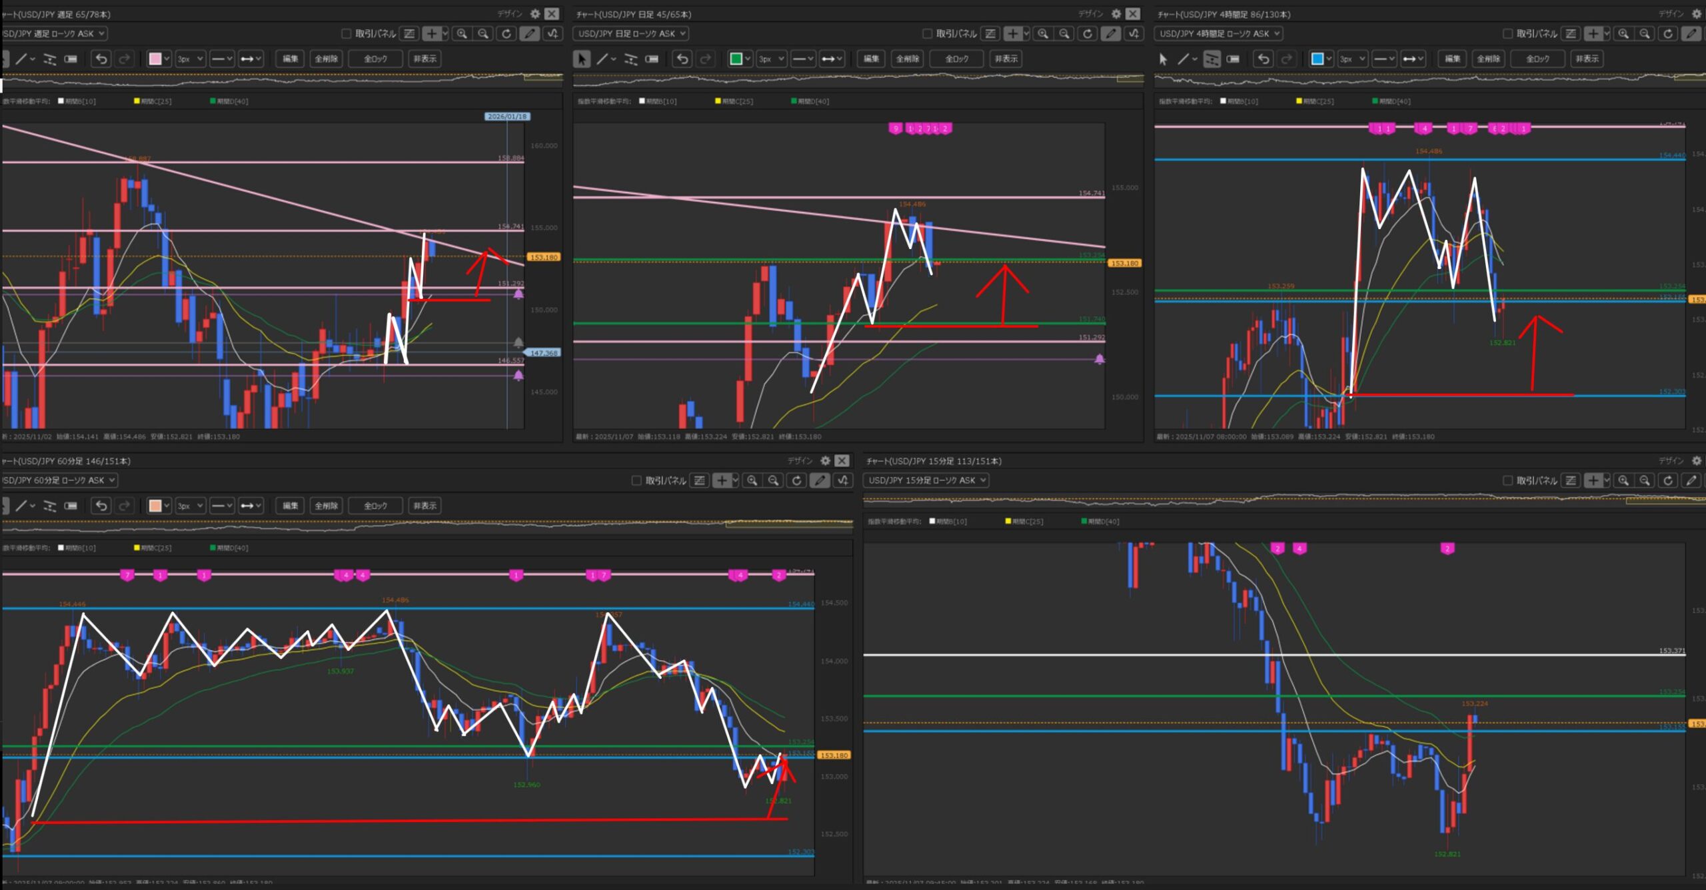Screen dimensions: 1706x890
Task: Click デザイン in the daily chart title bar
Action: tap(1090, 14)
